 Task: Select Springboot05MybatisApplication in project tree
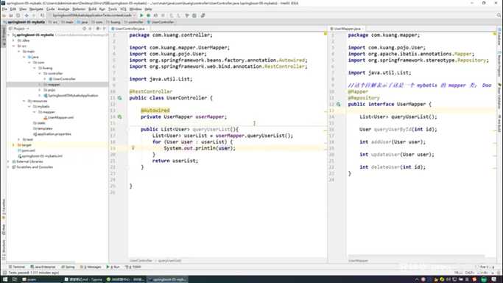(71, 96)
